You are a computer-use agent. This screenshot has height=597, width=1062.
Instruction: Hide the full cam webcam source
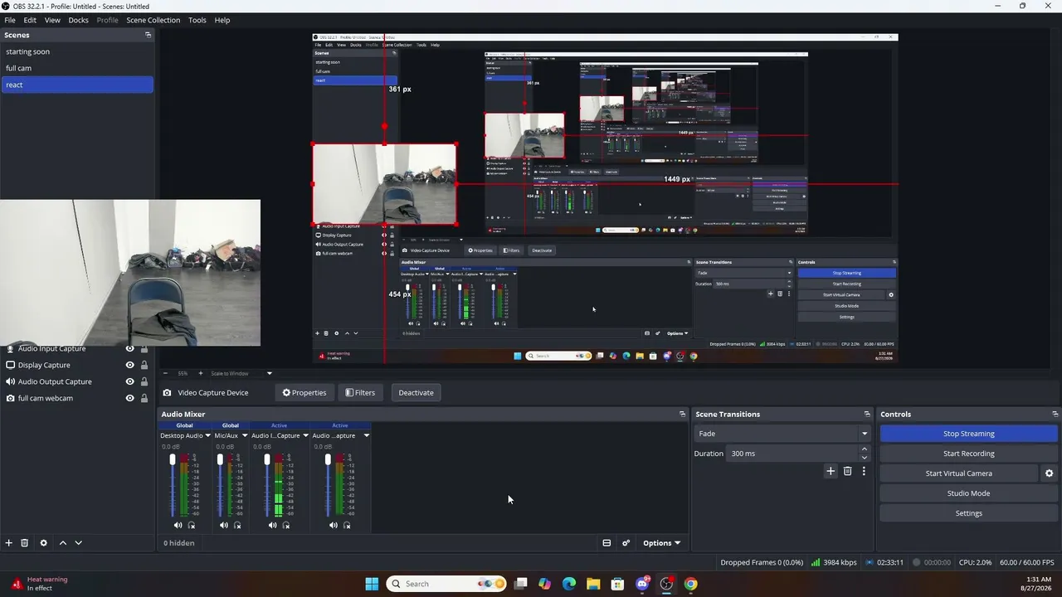[x=129, y=398]
